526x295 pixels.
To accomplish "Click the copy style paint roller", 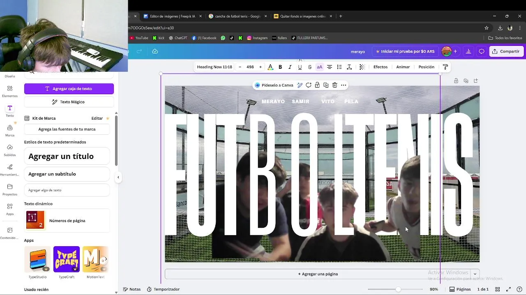I will (x=445, y=67).
